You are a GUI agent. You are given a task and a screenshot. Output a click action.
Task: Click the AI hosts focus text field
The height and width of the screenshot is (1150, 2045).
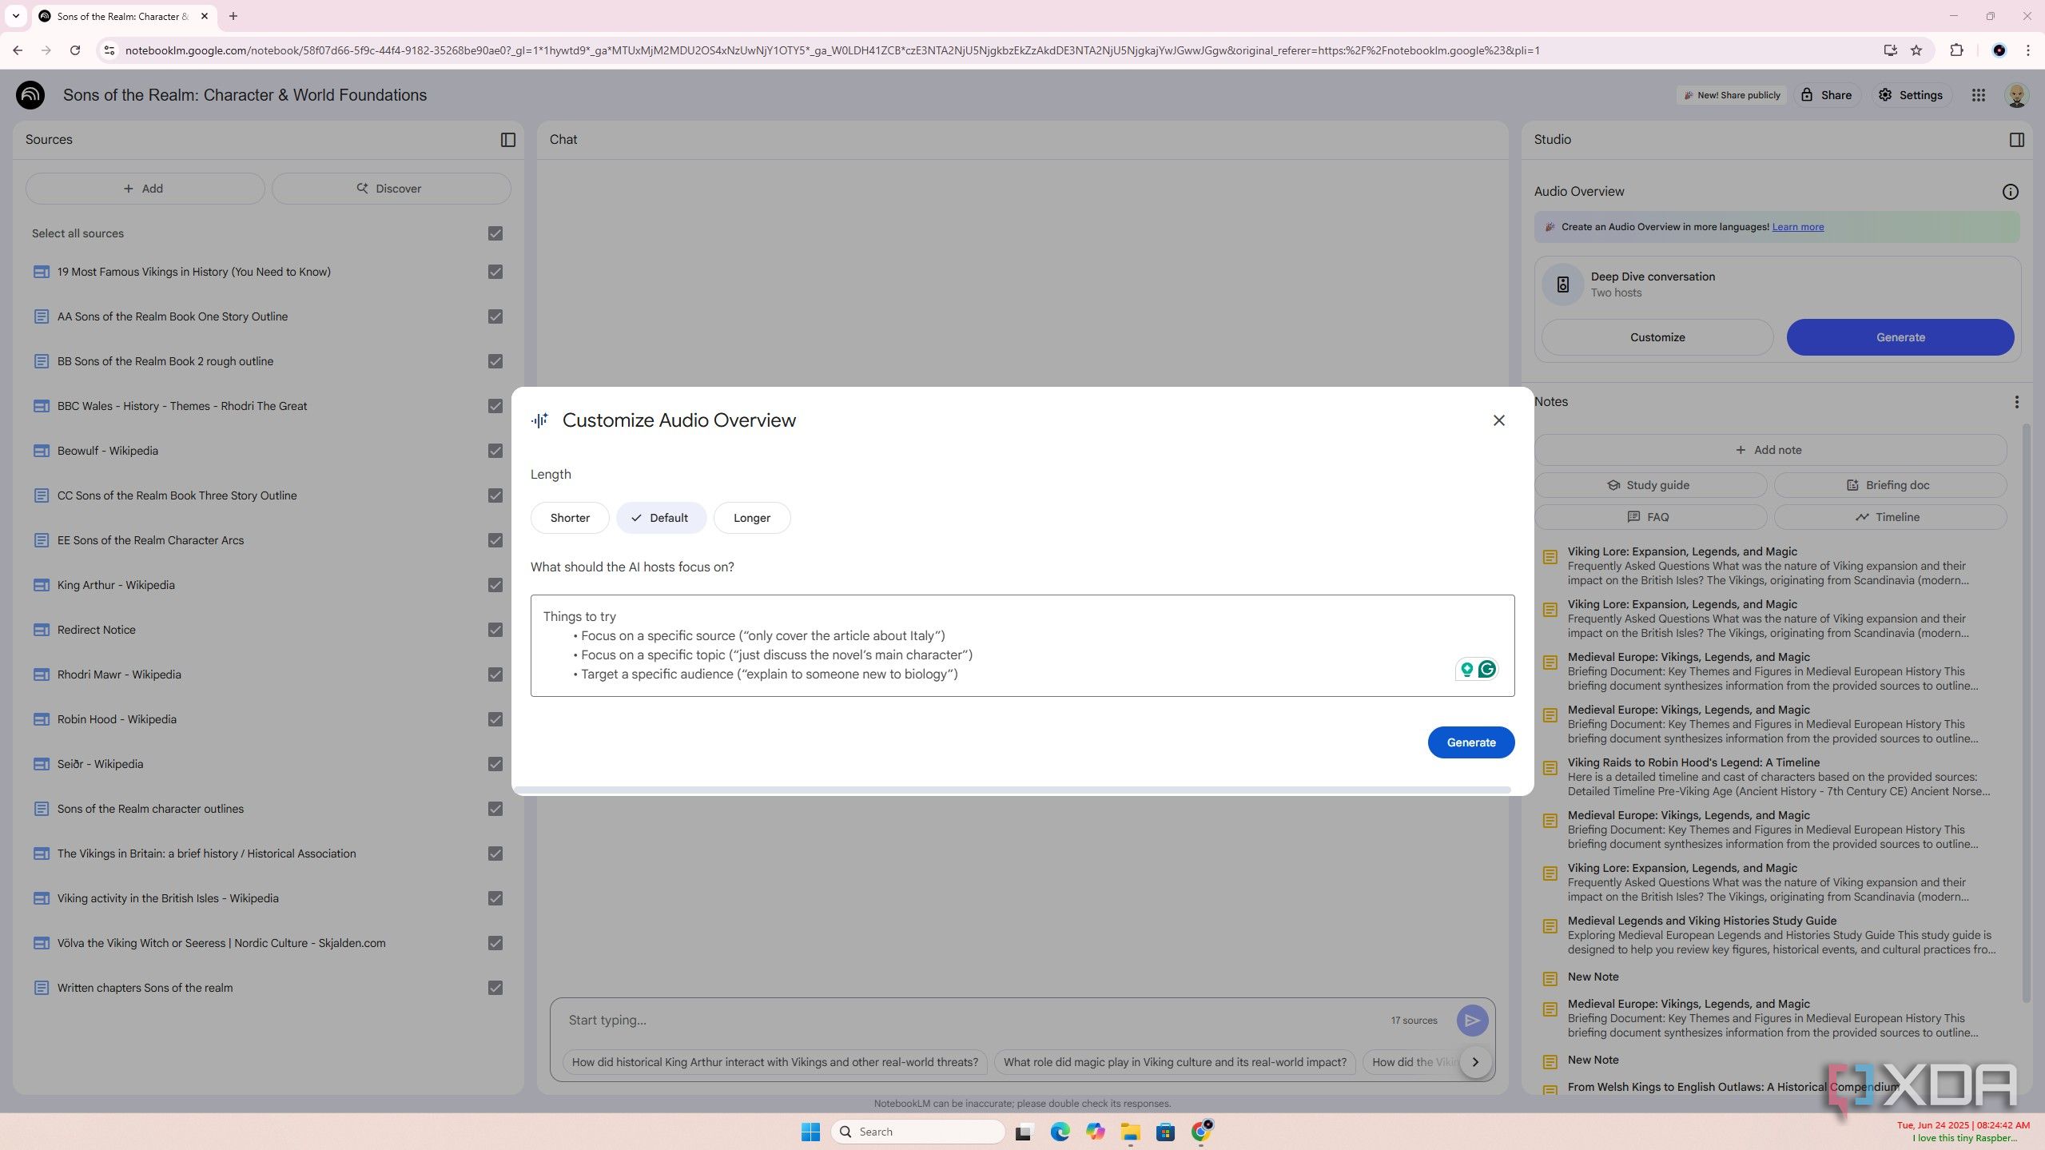click(1022, 646)
